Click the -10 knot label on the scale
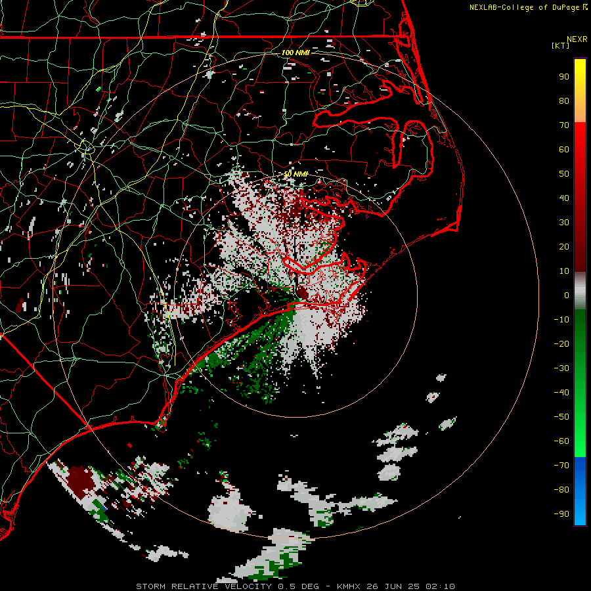Image resolution: width=591 pixels, height=591 pixels. [561, 320]
